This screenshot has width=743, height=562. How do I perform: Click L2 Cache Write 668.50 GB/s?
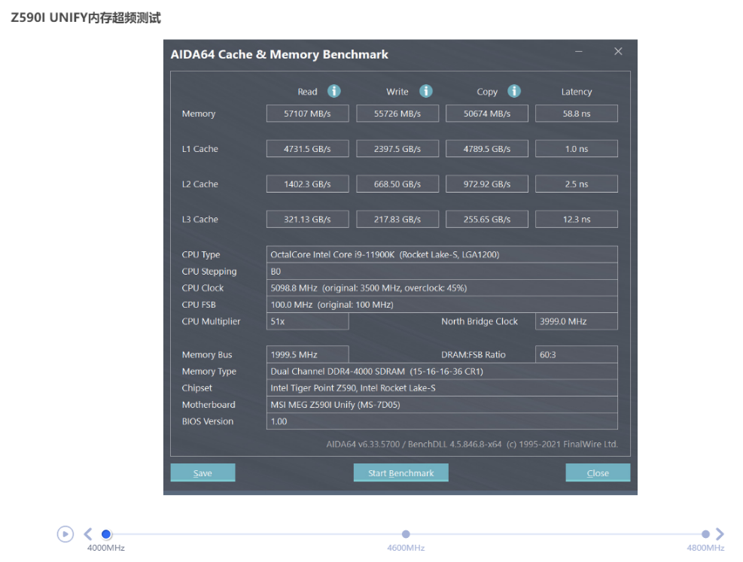[397, 184]
